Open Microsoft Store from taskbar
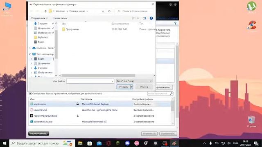262x147 pixels. 90,143
